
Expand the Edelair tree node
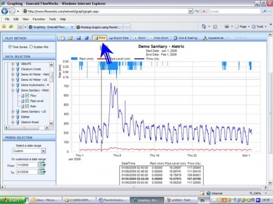(13, 117)
